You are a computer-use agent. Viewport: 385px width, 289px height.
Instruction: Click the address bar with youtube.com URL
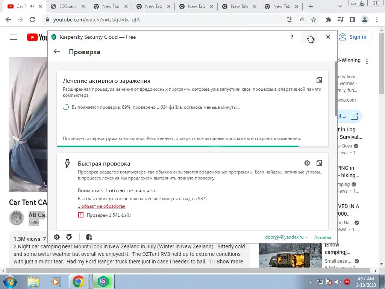click(x=162, y=20)
